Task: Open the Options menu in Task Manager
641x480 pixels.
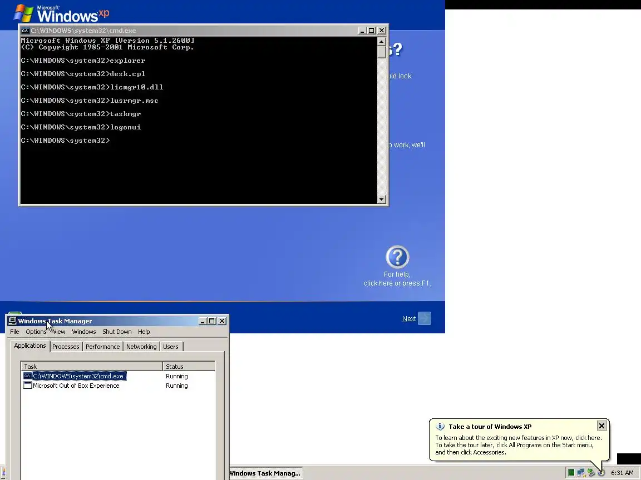Action: coord(36,332)
